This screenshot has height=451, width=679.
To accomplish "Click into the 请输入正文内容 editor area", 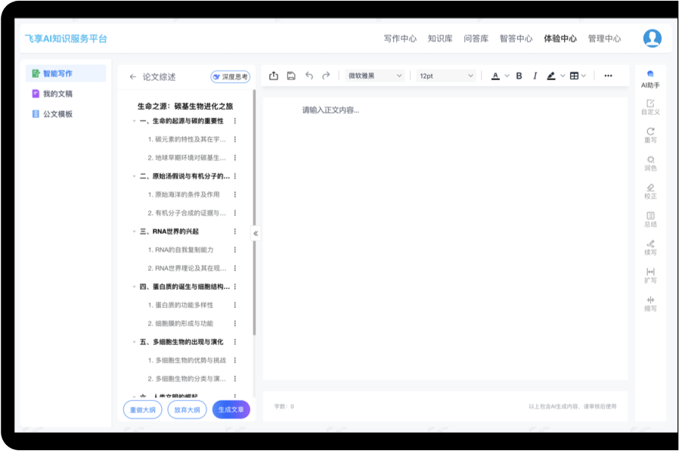I will (445, 238).
